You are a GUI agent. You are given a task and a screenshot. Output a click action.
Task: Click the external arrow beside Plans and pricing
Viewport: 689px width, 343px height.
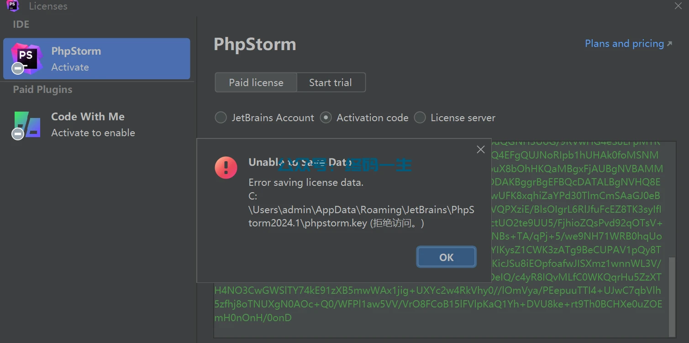point(670,44)
